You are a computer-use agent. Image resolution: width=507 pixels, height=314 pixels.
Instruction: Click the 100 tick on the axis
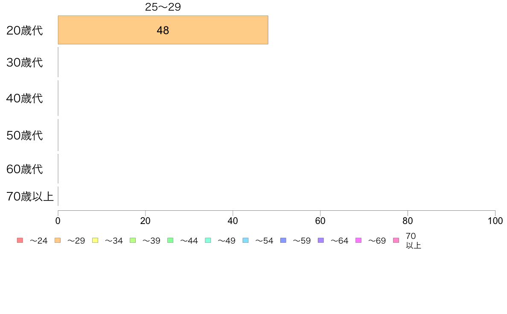(x=495, y=221)
